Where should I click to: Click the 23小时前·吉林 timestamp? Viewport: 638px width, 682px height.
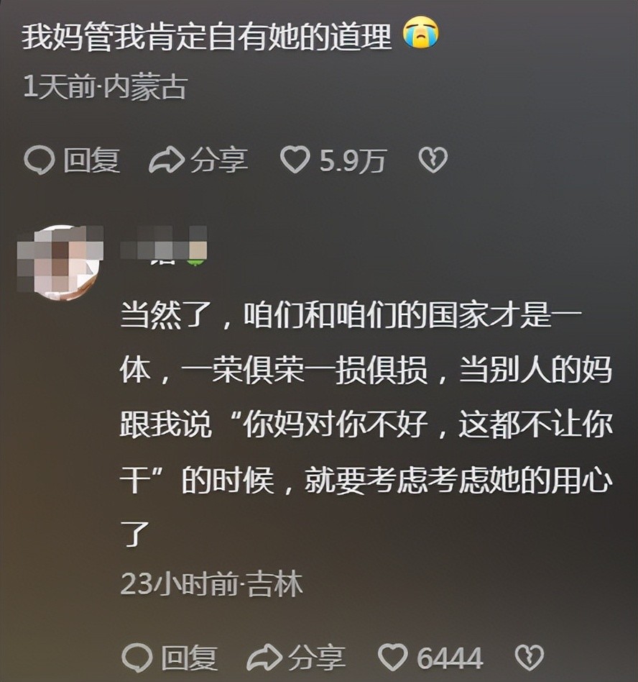(211, 583)
